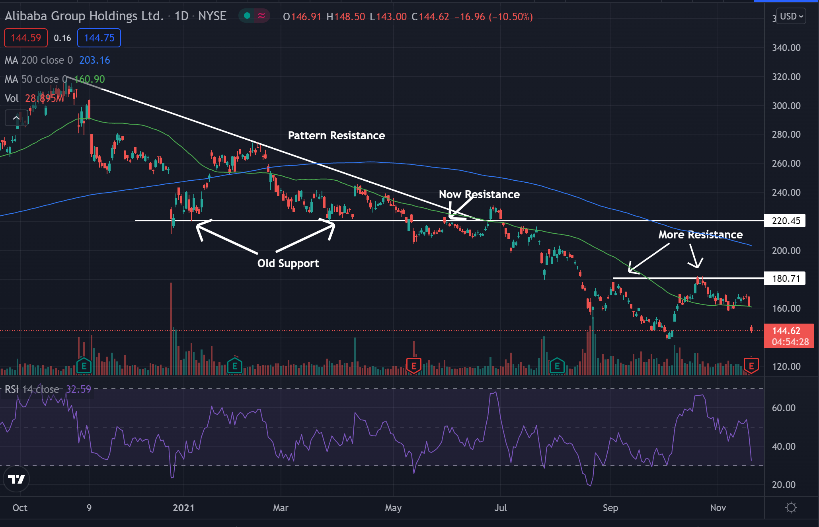Open earnings marker near October 9
The width and height of the screenshot is (819, 527).
[x=84, y=366]
